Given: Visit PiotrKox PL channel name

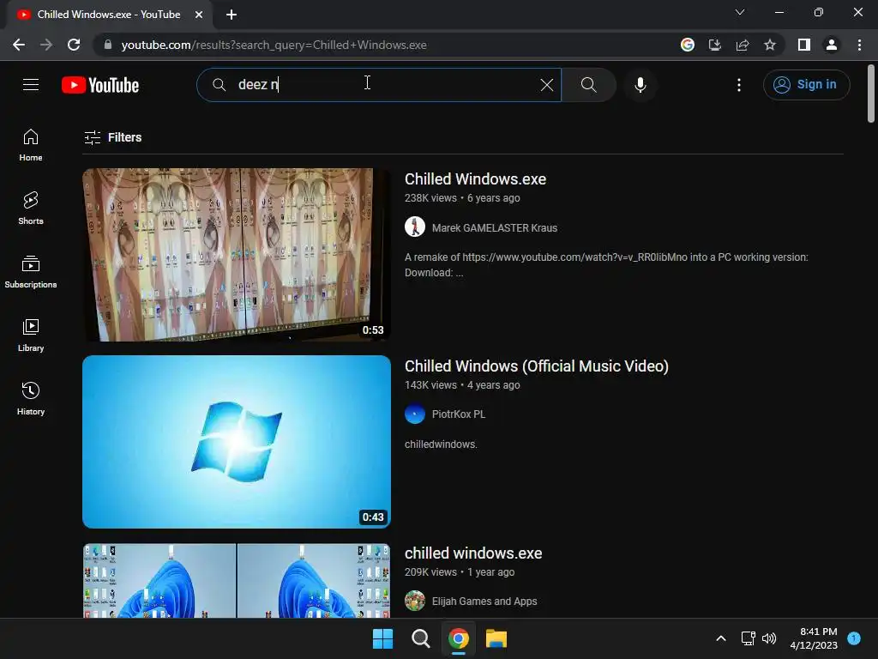Looking at the screenshot, I should pos(459,414).
